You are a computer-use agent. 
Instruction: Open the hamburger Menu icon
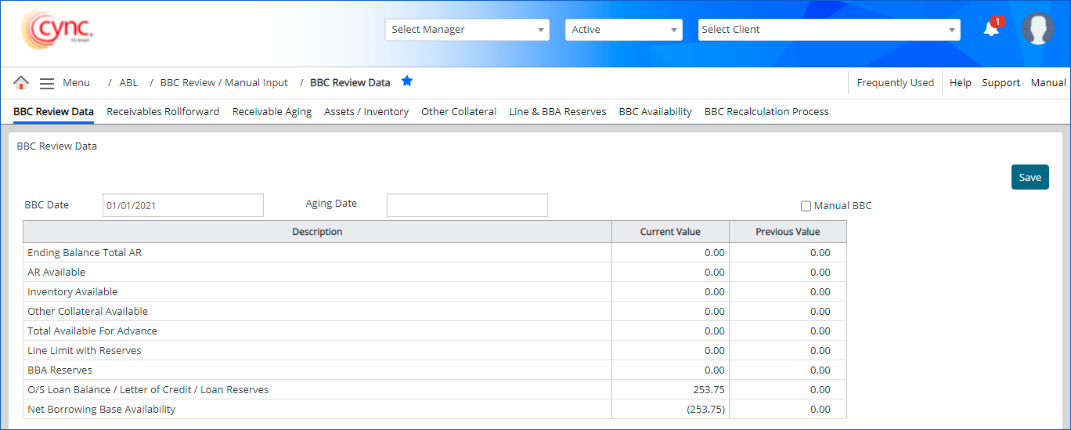pyautogui.click(x=47, y=83)
